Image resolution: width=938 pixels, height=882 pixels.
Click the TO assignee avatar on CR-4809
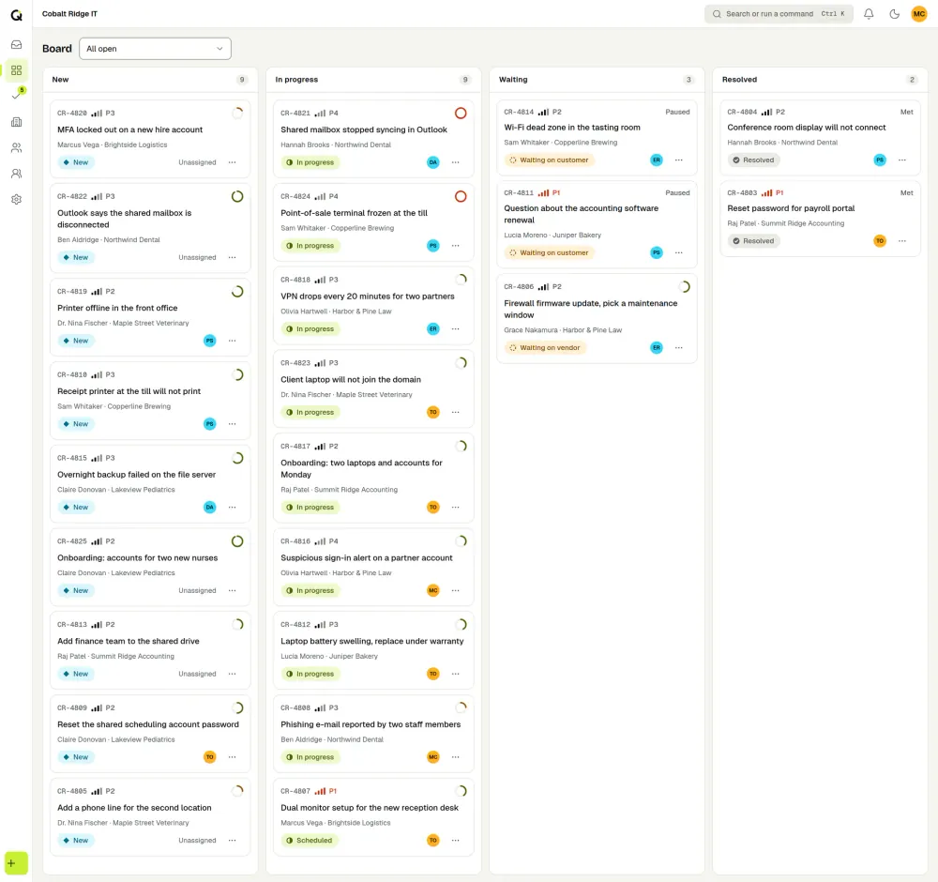(209, 757)
